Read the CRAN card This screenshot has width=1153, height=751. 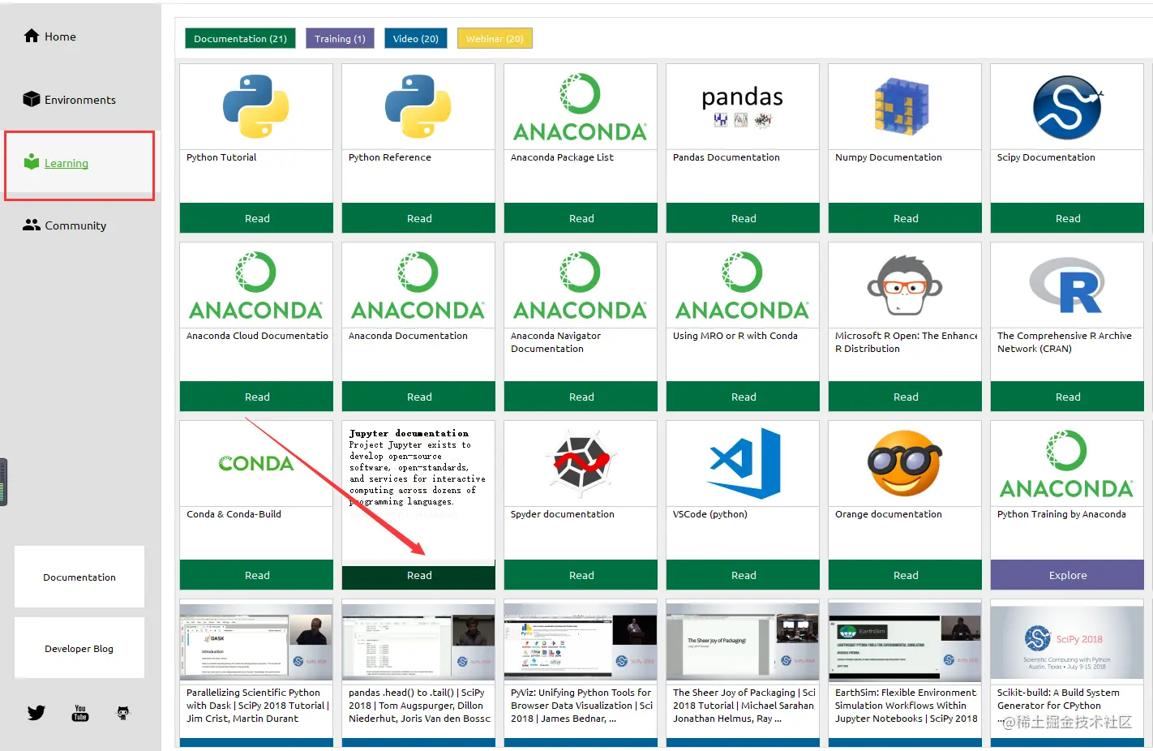coord(1067,397)
